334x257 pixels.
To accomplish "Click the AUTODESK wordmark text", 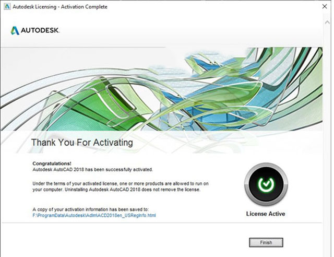I will pos(41,30).
